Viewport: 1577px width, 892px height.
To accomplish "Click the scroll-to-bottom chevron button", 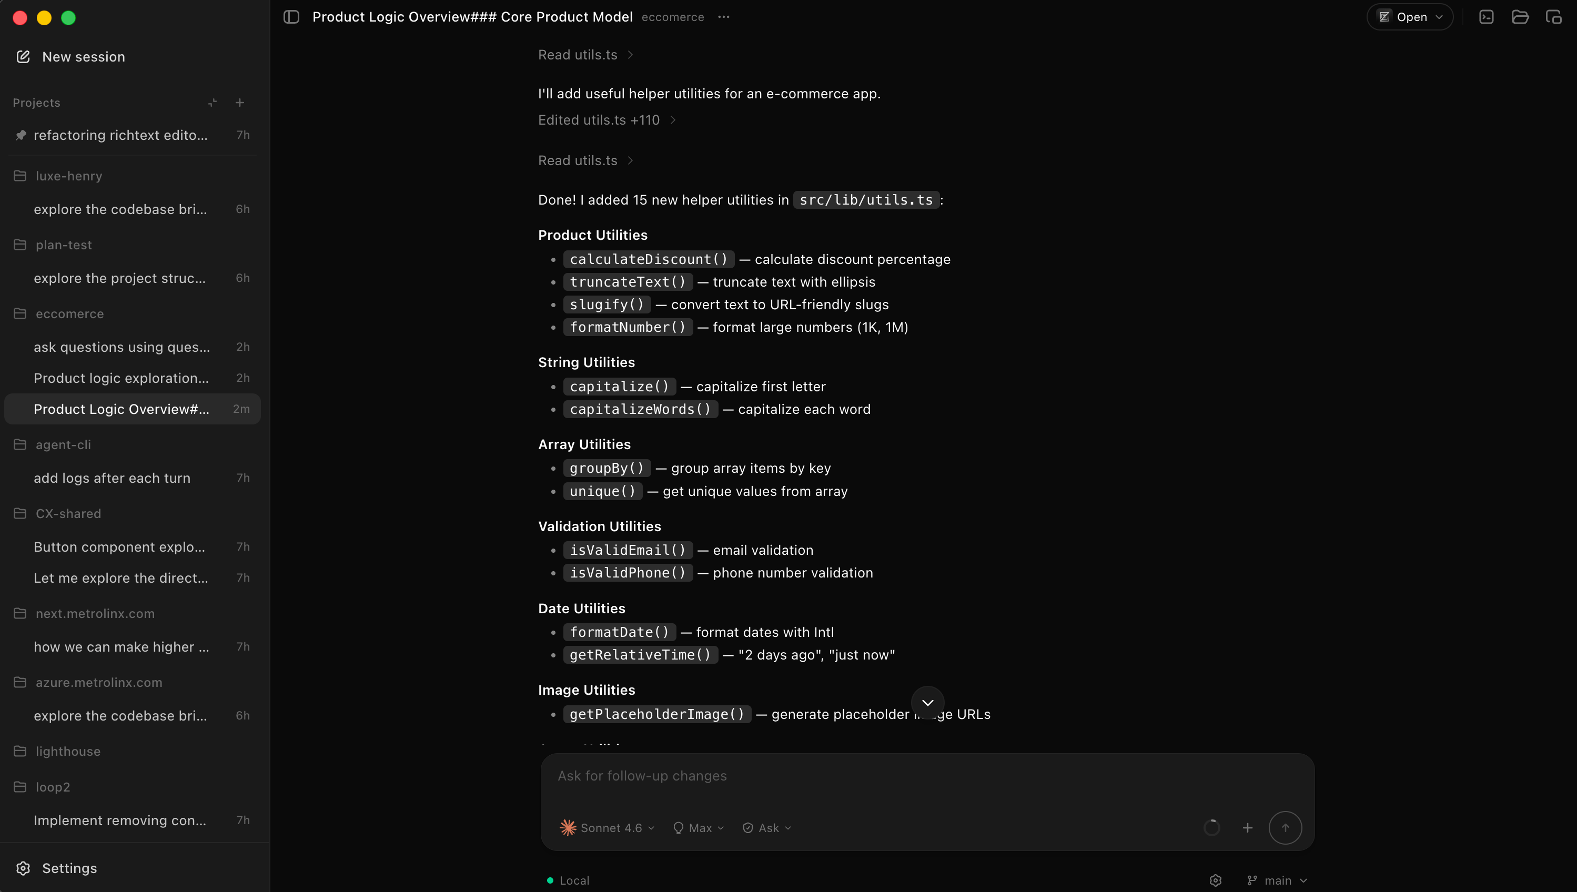I will (927, 702).
